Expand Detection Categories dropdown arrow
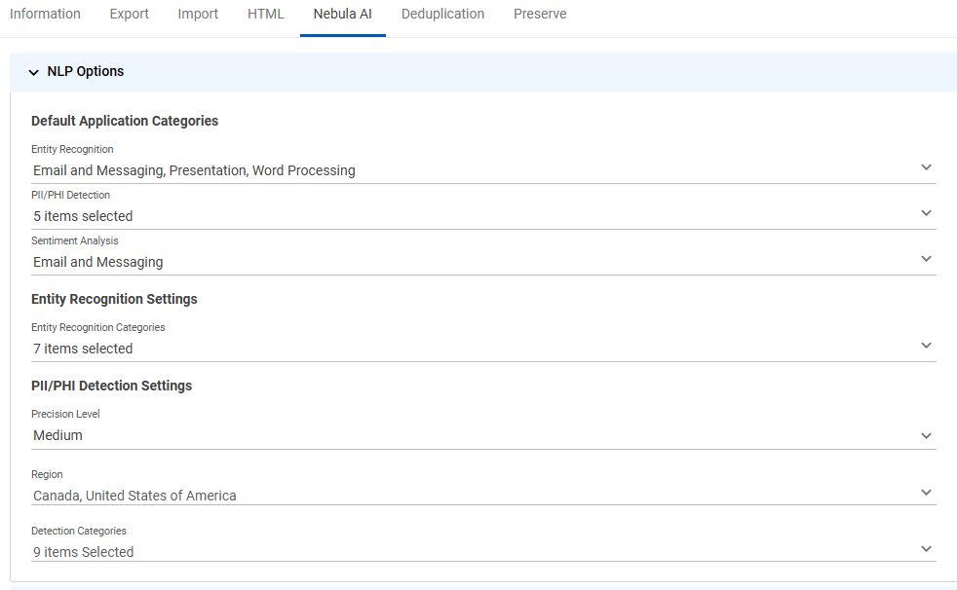 point(926,549)
